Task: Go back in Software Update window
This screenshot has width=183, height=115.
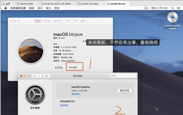Action: (x=34, y=76)
